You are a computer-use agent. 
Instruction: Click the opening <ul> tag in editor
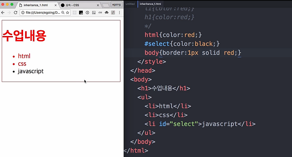(x=144, y=97)
